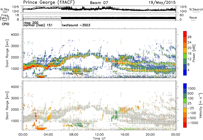Screen dimensions: 203x140
Task: Click the '1000' tick on velocity scale
Action: pos(191,88)
